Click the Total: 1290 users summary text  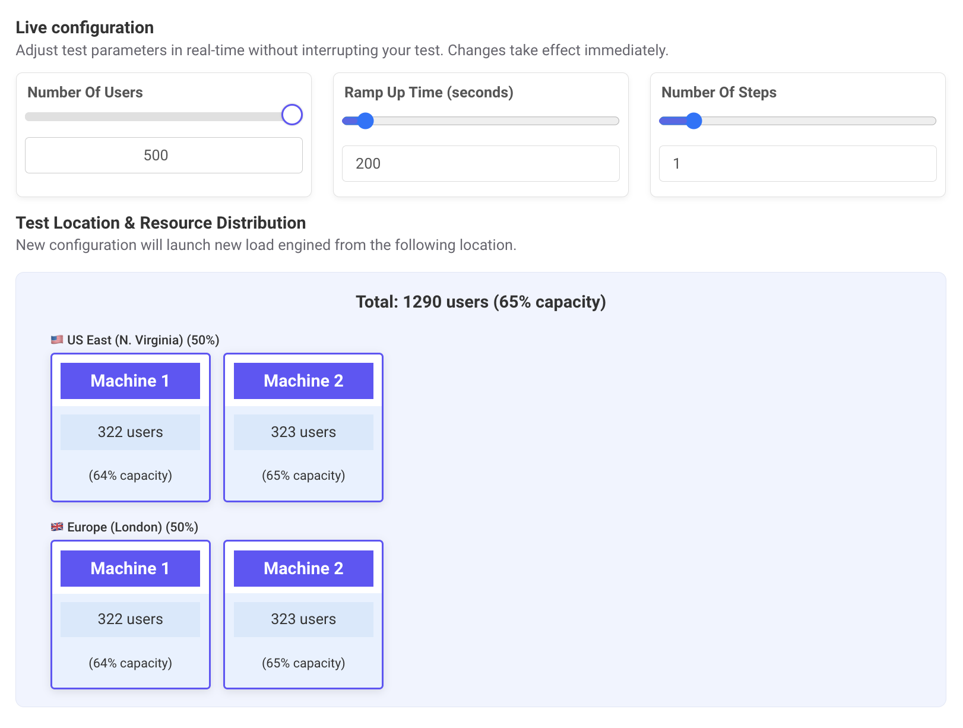[480, 302]
